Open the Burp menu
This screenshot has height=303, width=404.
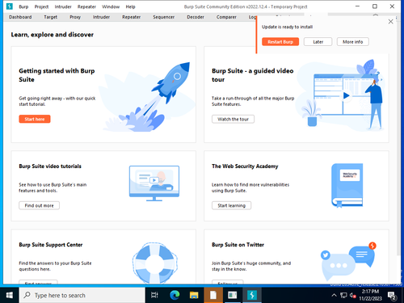click(23, 6)
